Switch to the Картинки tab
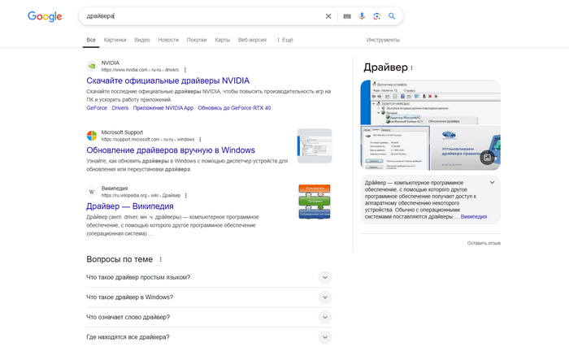Viewport: 569px width, 347px height. coord(115,40)
